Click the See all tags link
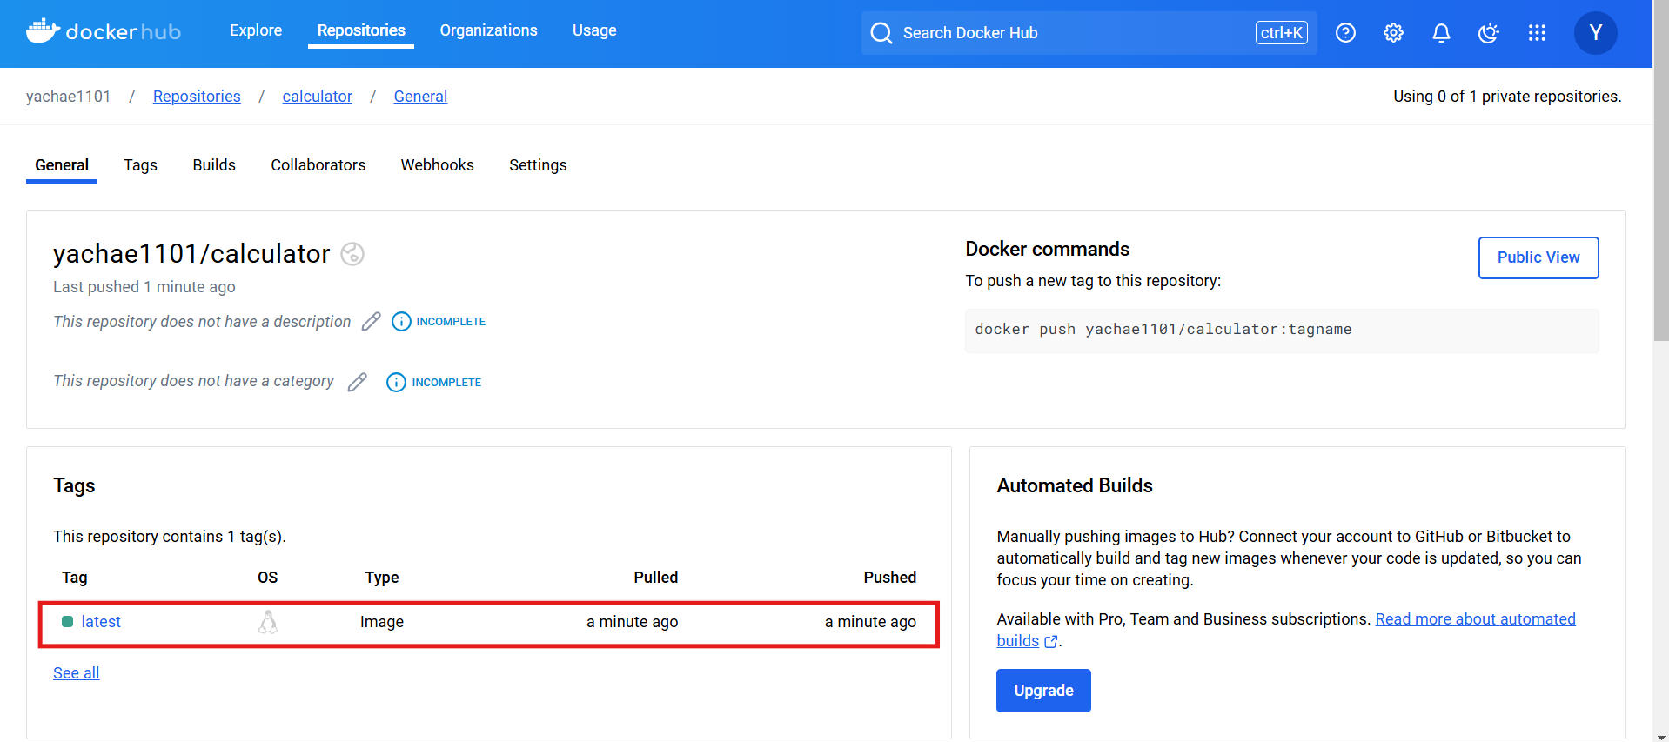The image size is (1669, 742). pos(77,673)
